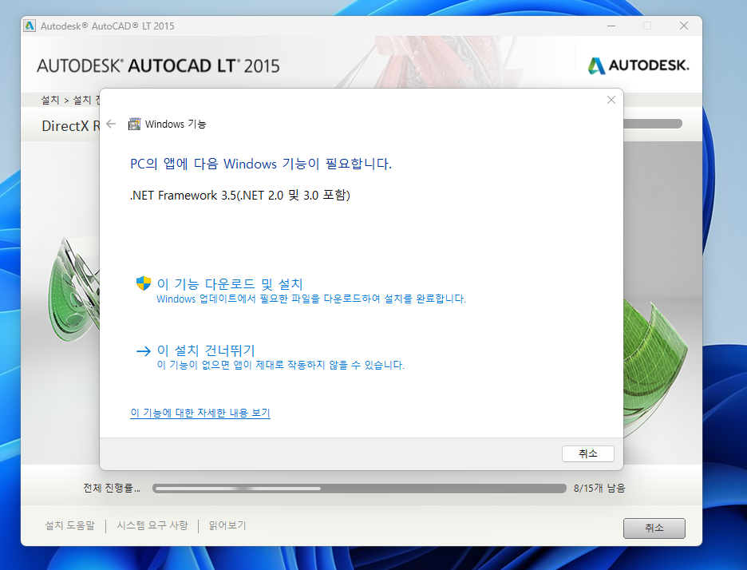Choose 이 설치 건너뛰기 option
Image resolution: width=747 pixels, height=570 pixels.
270,358
